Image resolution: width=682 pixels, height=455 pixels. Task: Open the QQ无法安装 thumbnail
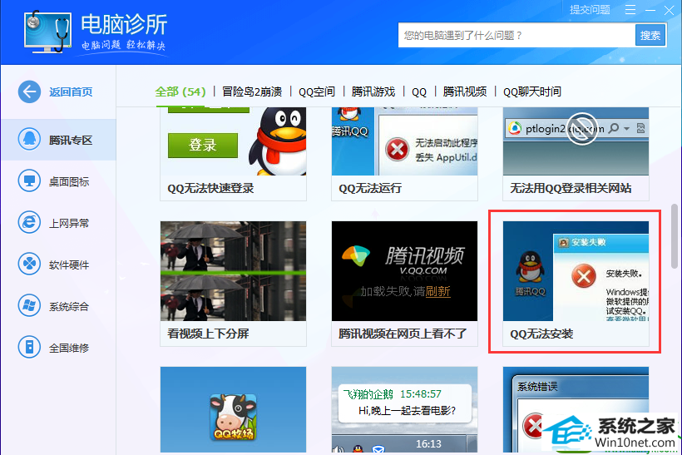click(576, 271)
